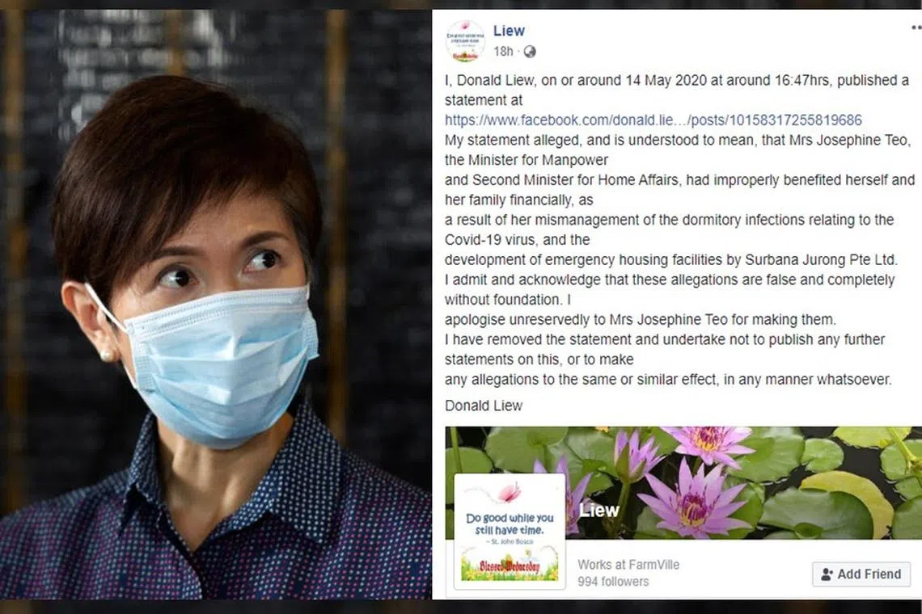Click the 994 followers count
Screen dimensions: 922x614
click(613, 582)
